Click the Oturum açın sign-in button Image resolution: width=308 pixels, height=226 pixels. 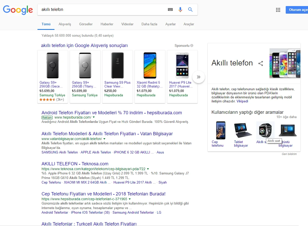(x=297, y=10)
